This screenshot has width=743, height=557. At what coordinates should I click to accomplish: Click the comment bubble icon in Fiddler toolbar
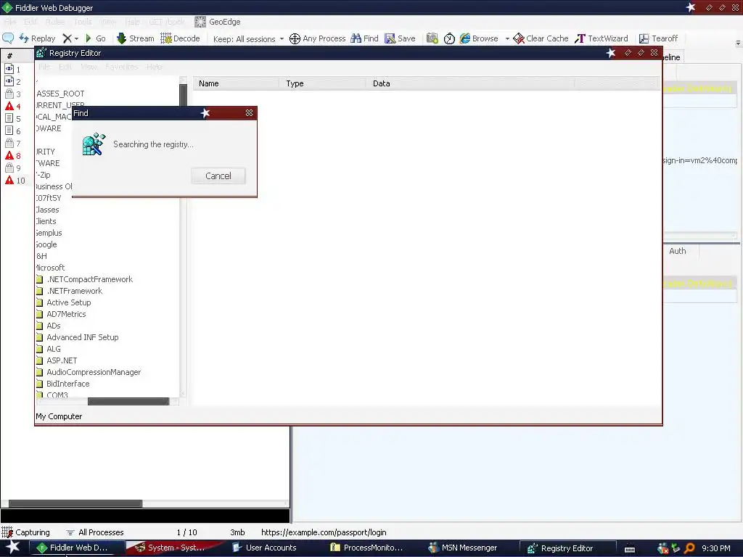click(x=8, y=38)
